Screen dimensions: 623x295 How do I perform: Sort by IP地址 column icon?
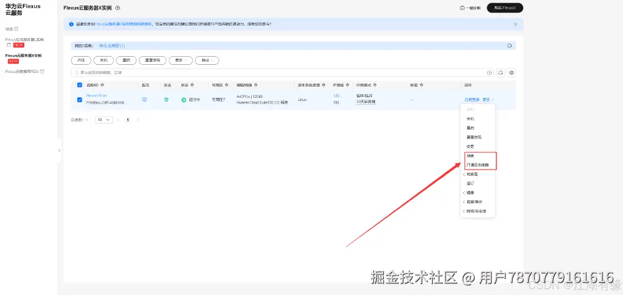346,85
